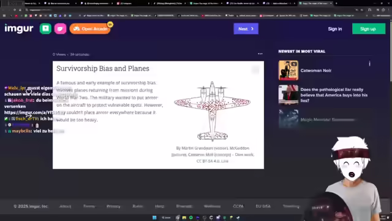Click the pink chat icon button

[60, 29]
